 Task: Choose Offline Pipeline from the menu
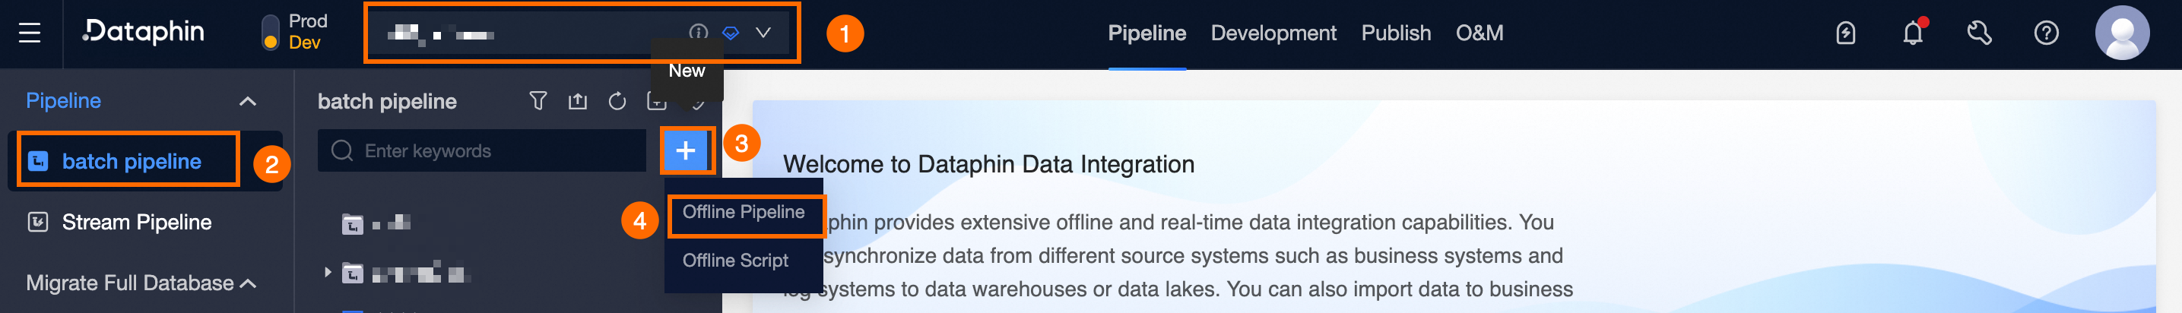(x=744, y=212)
